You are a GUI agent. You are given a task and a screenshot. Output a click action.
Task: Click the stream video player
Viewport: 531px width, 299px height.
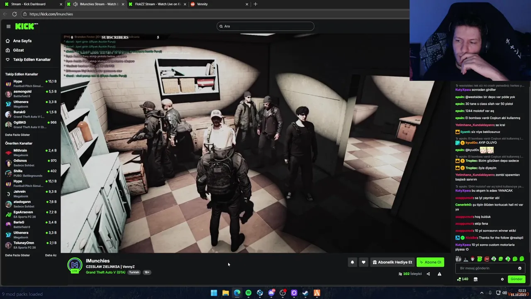click(x=256, y=143)
